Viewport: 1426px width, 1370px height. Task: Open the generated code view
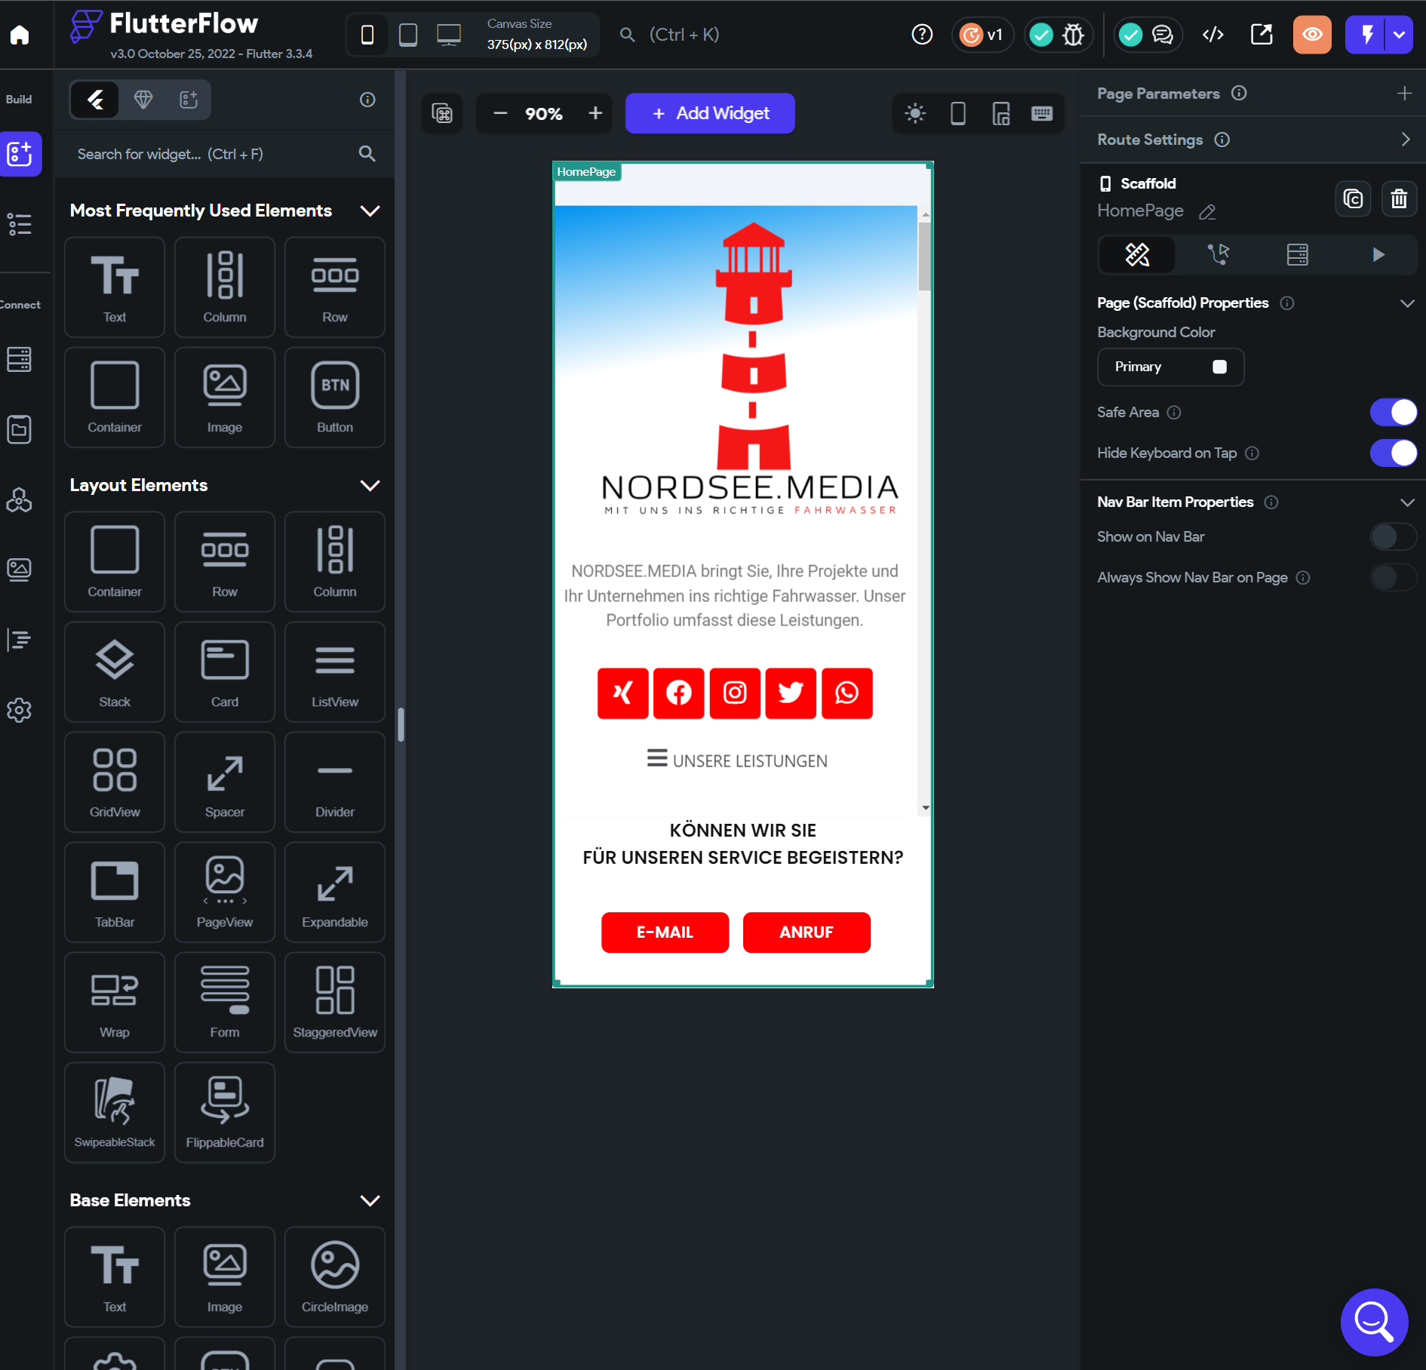tap(1212, 34)
